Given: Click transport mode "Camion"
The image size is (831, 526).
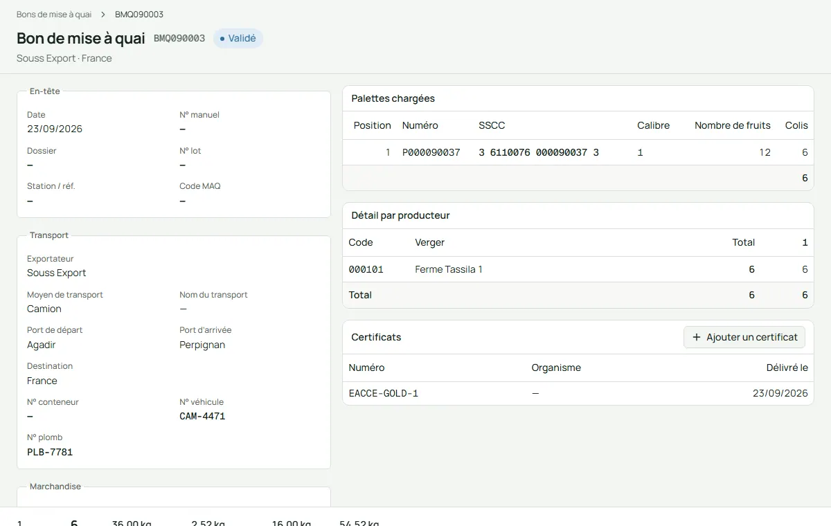Looking at the screenshot, I should [x=44, y=309].
